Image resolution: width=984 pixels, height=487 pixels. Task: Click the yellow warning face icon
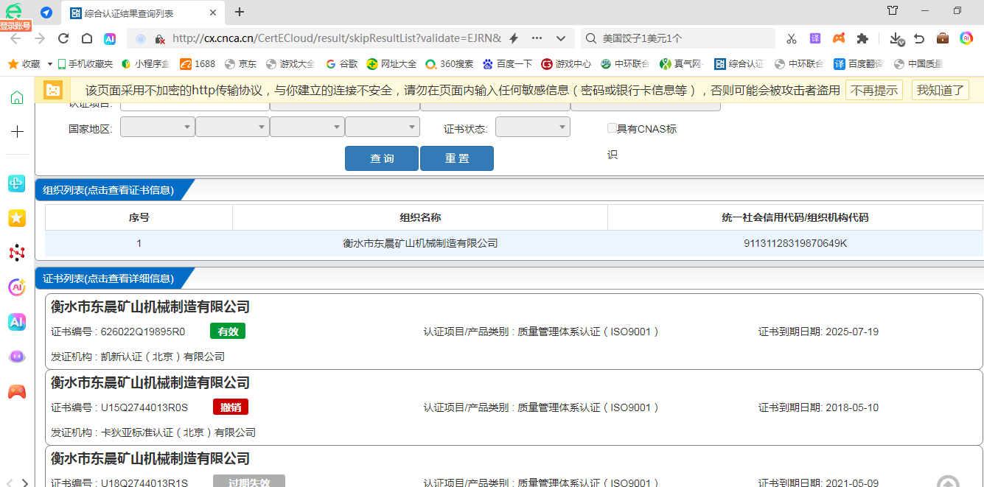(53, 90)
